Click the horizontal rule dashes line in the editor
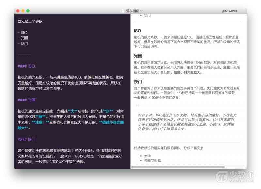261x189 pixels. pyautogui.click(x=24, y=55)
